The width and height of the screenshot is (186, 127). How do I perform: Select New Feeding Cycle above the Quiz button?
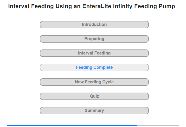click(x=94, y=82)
